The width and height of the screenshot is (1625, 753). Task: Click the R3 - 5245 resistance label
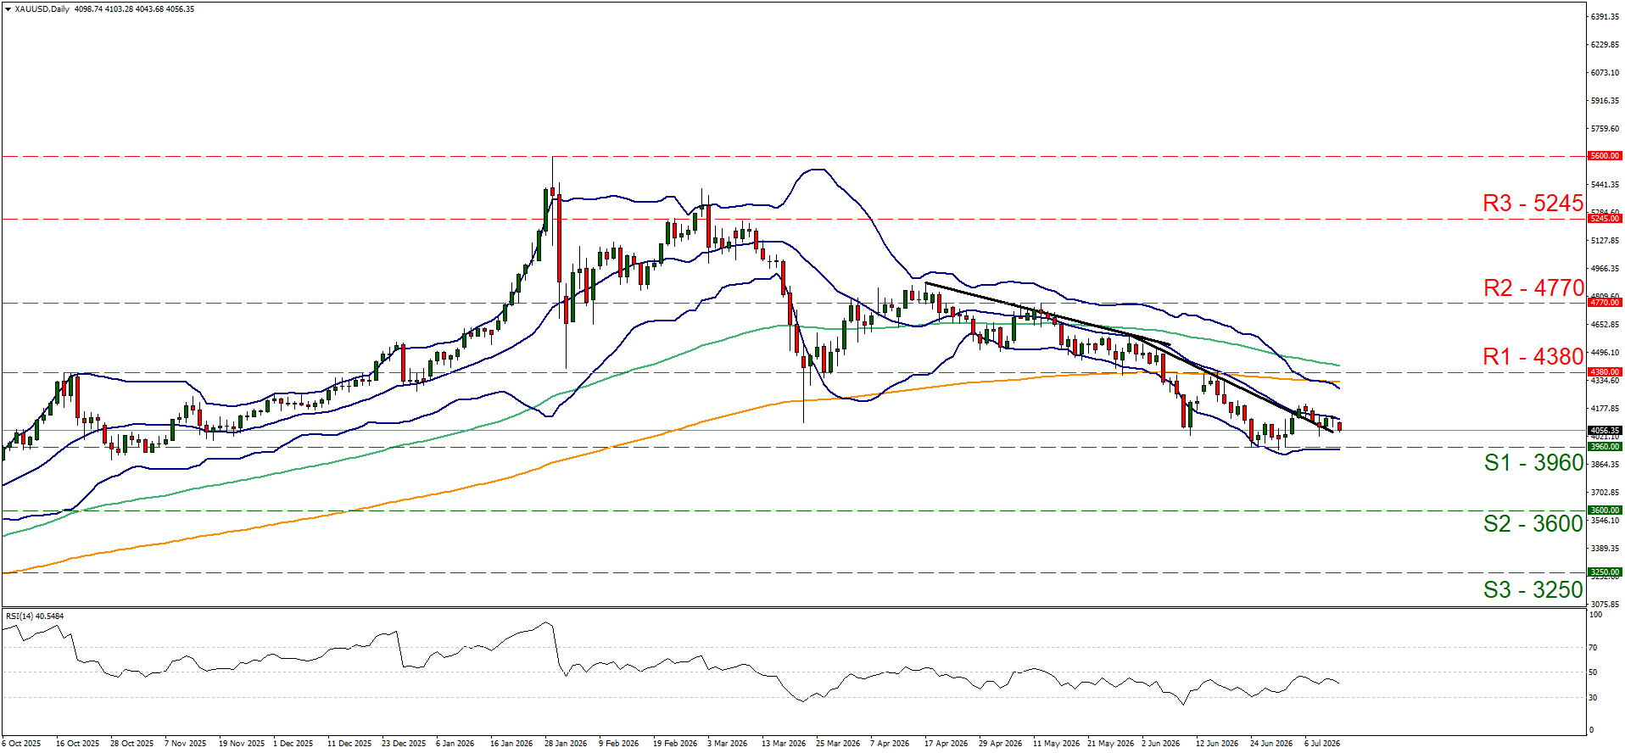tap(1533, 204)
